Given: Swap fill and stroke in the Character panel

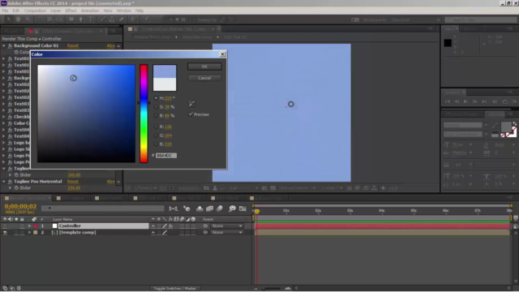Looking at the screenshot, I should click(515, 124).
